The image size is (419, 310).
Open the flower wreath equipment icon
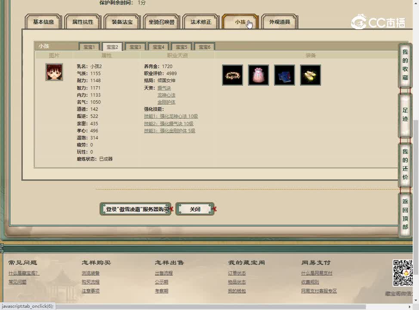click(232, 75)
